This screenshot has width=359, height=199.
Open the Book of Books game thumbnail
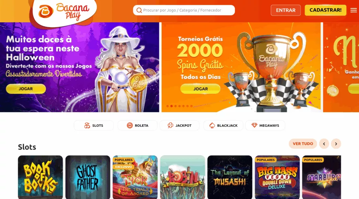[x=40, y=177]
